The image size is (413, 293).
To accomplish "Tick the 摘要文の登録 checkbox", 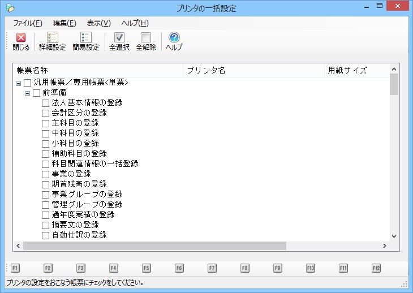I will [46, 225].
